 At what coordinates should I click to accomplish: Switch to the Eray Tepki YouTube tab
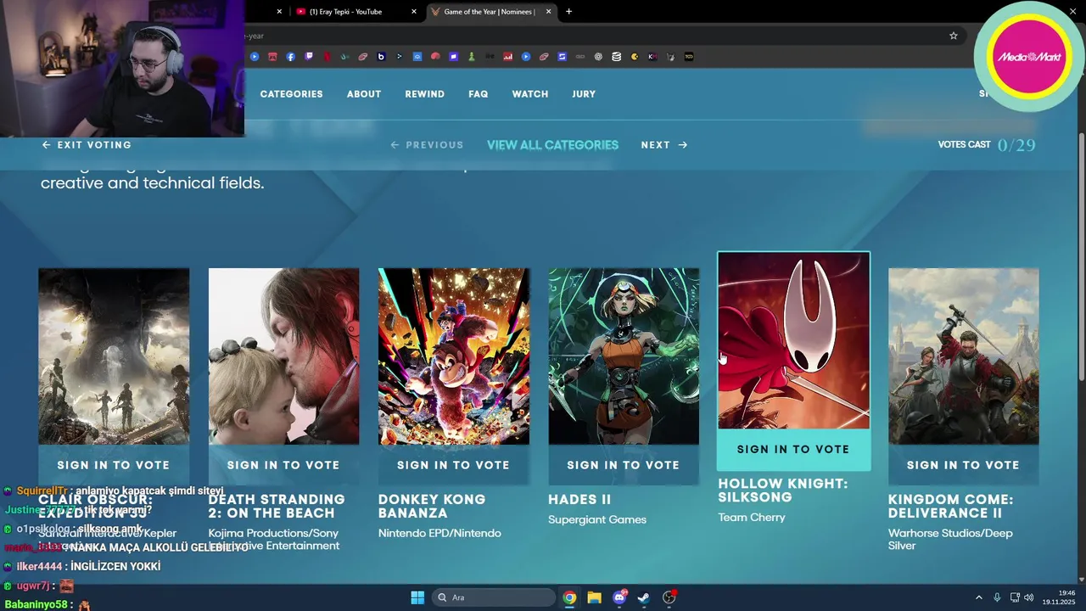(355, 12)
